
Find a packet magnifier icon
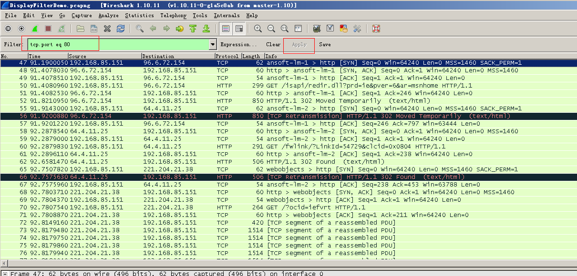point(140,29)
